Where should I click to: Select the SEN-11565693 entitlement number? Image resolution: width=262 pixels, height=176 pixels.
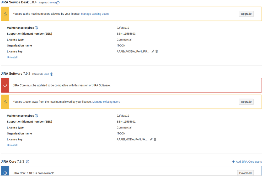[x=126, y=34]
